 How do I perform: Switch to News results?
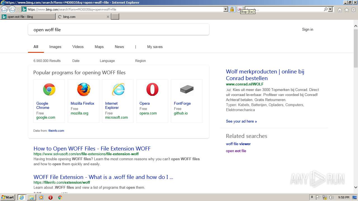tap(119, 47)
